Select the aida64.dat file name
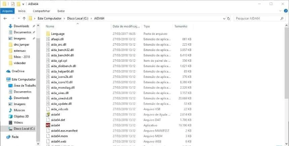The height and width of the screenshot is (146, 289). [x=58, y=120]
